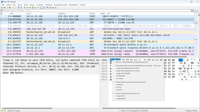
Task: Reset text to normal size
Action: pos(53,8)
